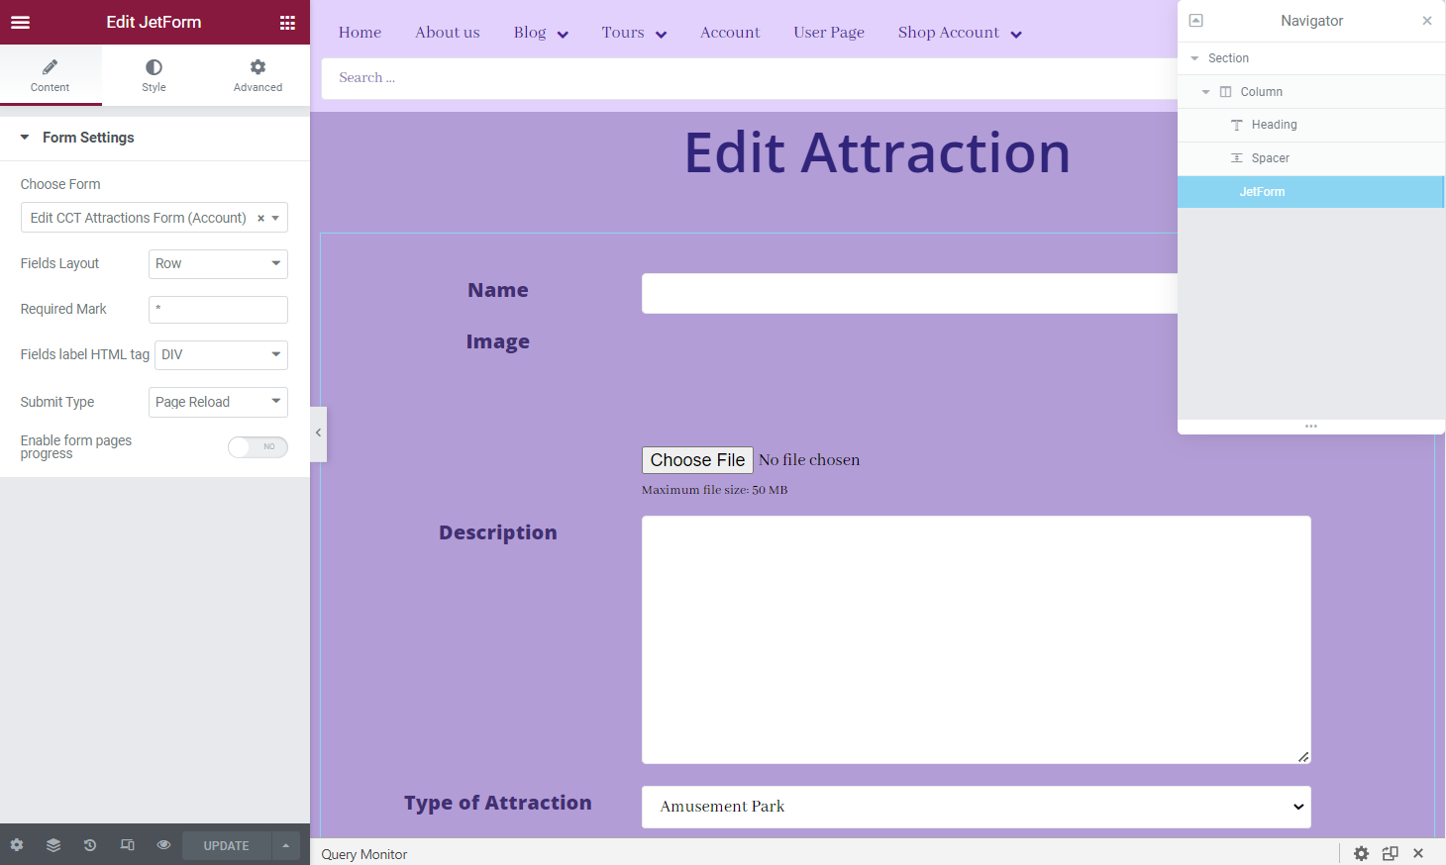
Task: Open Responsive Mode icon
Action: click(127, 845)
